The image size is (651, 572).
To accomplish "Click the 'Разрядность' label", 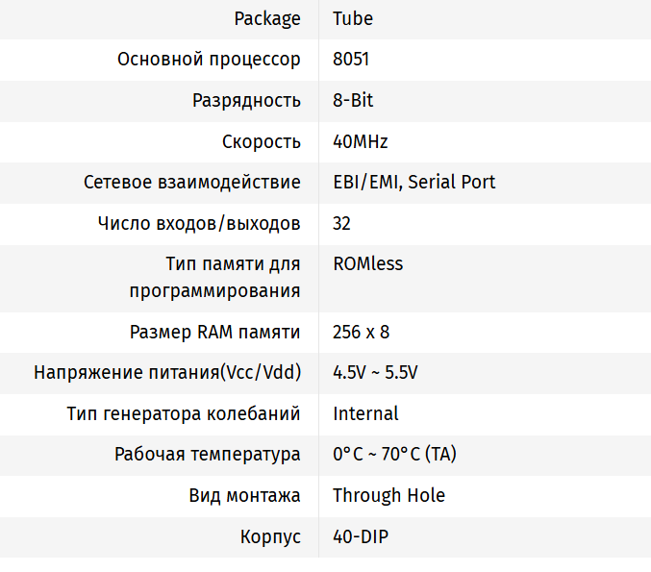I will click(x=246, y=100).
